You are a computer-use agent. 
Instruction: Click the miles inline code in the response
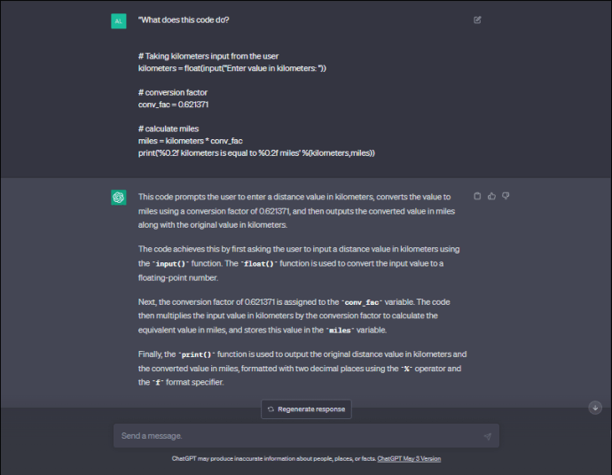tap(340, 330)
